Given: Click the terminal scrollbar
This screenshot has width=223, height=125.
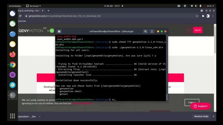Looking at the screenshot, I should (x=167, y=97).
